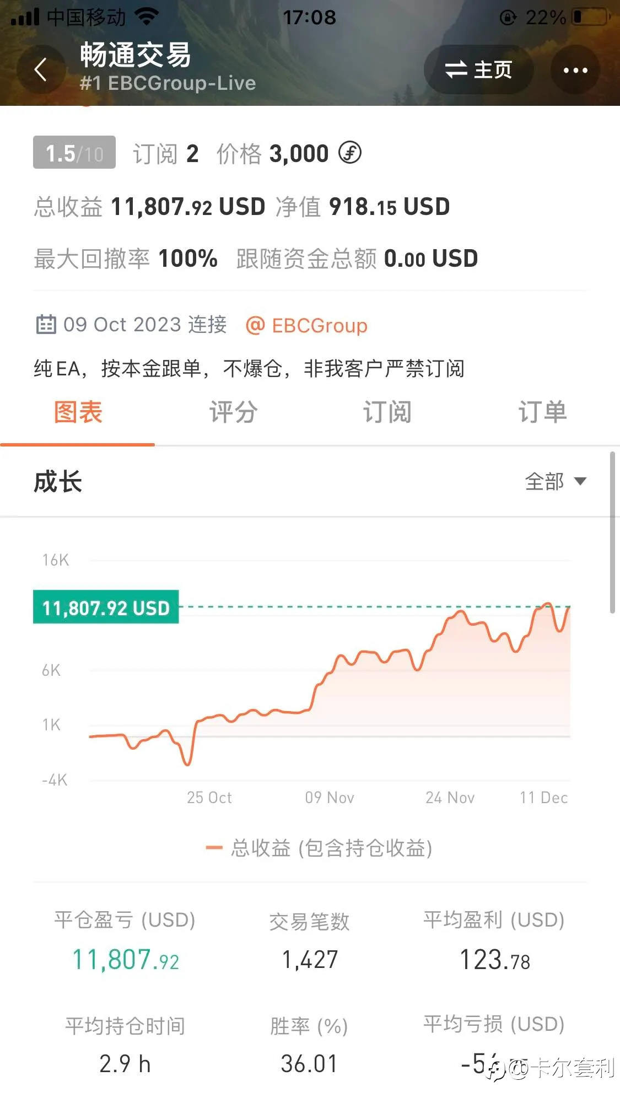Tap the 1.5/10 rating badge
The height and width of the screenshot is (1103, 620).
74,153
